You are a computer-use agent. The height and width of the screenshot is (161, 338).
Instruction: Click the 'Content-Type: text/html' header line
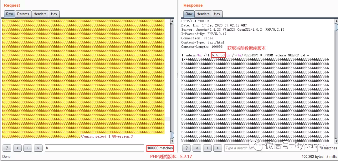pos(202,43)
